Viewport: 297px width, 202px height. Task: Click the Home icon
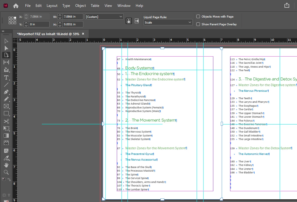(x=16, y=6)
